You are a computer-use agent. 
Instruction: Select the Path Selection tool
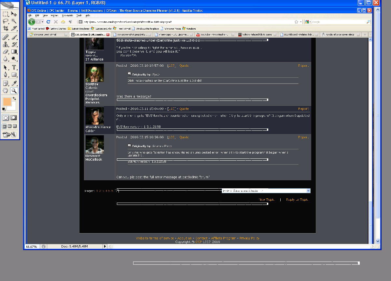click(6, 67)
